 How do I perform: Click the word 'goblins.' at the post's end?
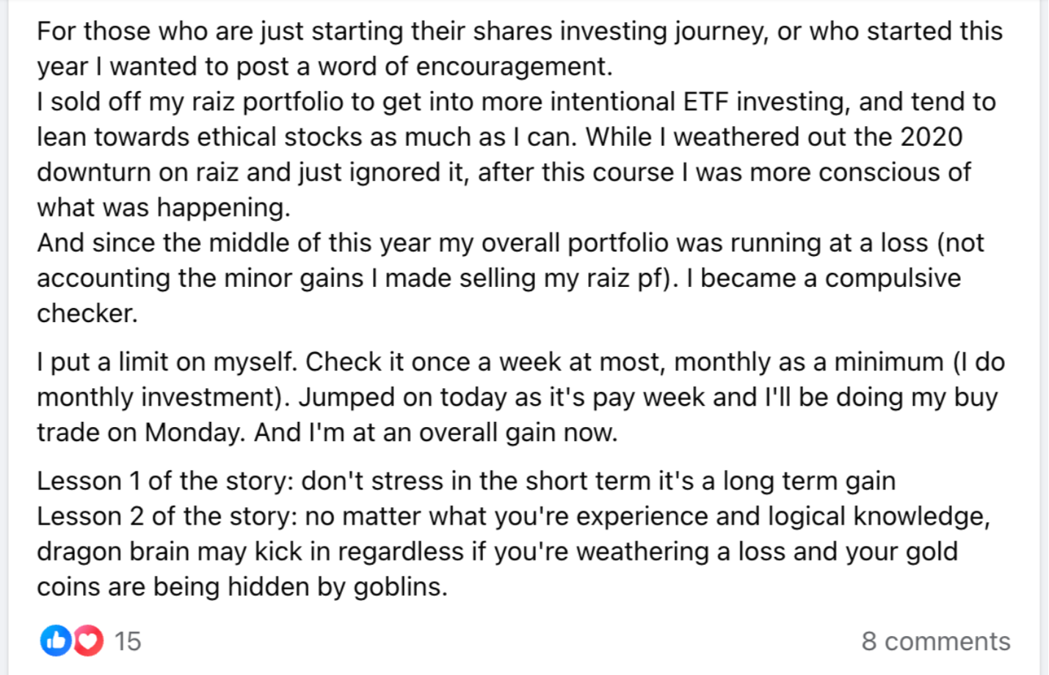[401, 586]
